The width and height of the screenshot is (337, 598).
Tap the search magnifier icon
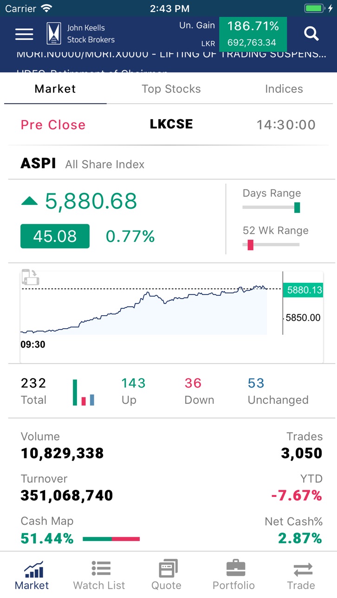(311, 33)
